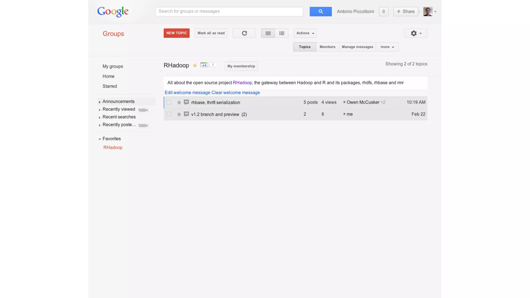Viewport: 530px width, 298px height.
Task: Star the rhbase, thrift serialization topic
Action: [179, 102]
